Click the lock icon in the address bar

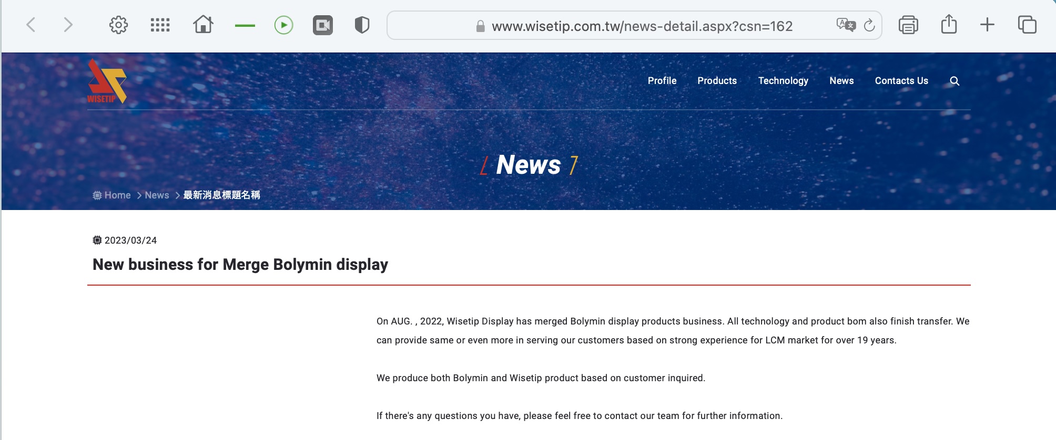(x=480, y=26)
